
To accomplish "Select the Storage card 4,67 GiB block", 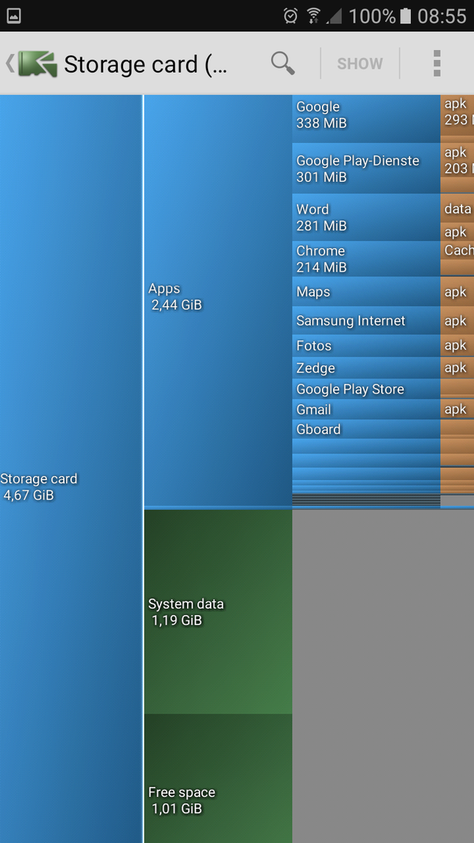I will [71, 469].
